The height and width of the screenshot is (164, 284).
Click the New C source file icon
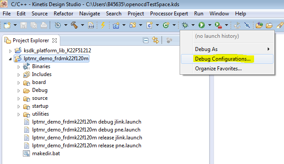pos(150,25)
